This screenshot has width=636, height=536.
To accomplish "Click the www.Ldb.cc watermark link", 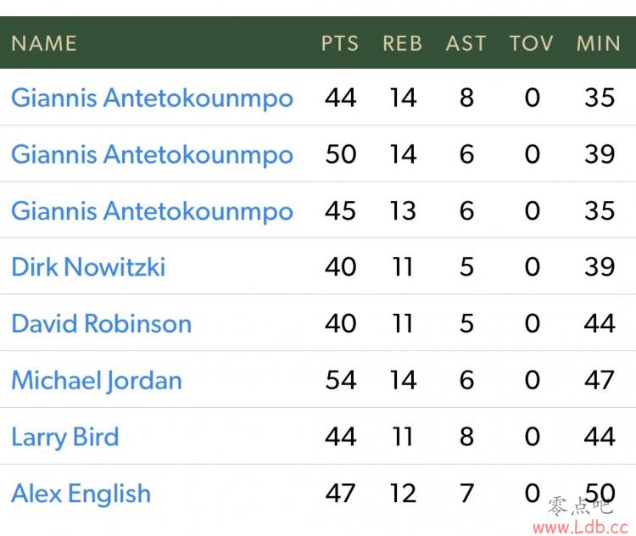I will point(580,527).
